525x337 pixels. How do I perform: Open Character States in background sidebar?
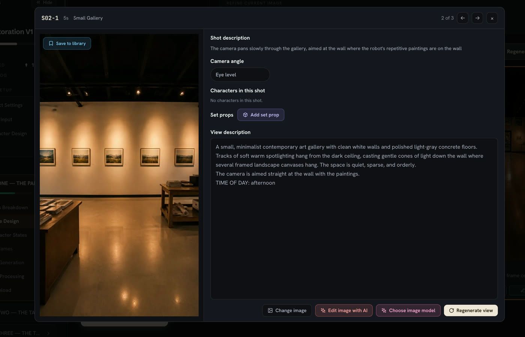(13, 235)
